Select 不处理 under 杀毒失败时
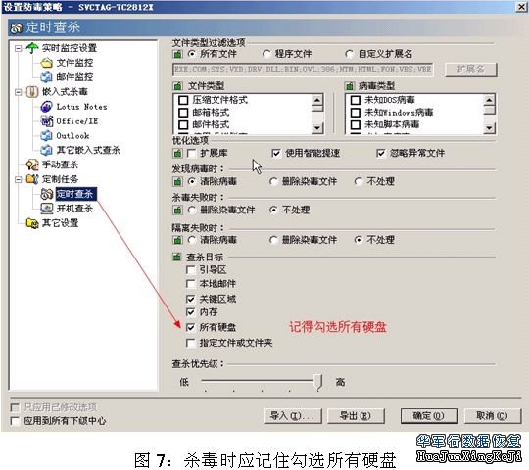 tap(273, 211)
